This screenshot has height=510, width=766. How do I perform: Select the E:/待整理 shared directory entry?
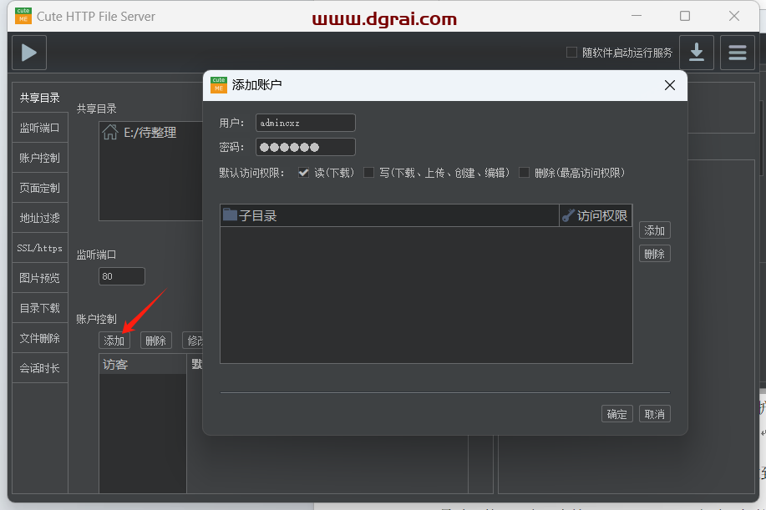tap(150, 132)
